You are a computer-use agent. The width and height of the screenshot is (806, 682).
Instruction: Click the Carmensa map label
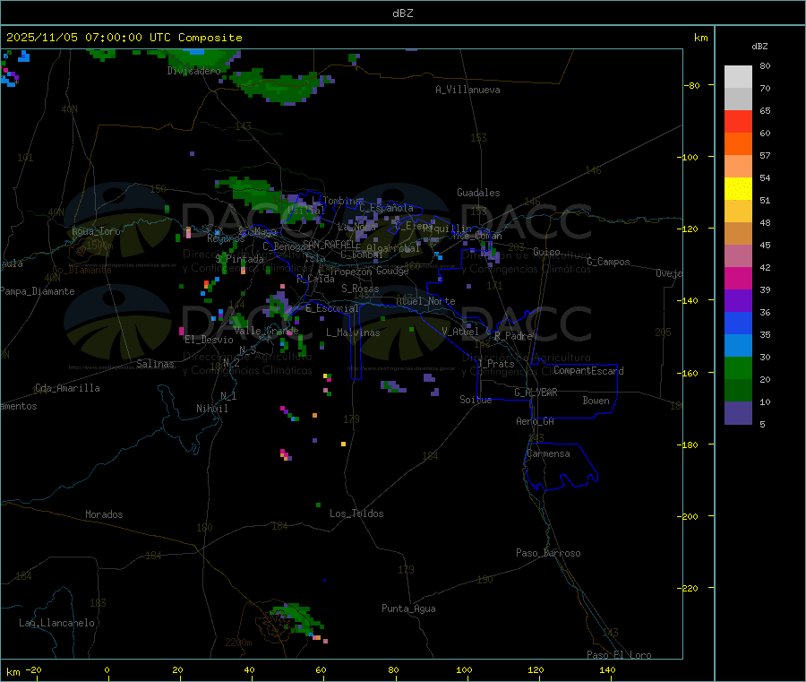(x=548, y=453)
